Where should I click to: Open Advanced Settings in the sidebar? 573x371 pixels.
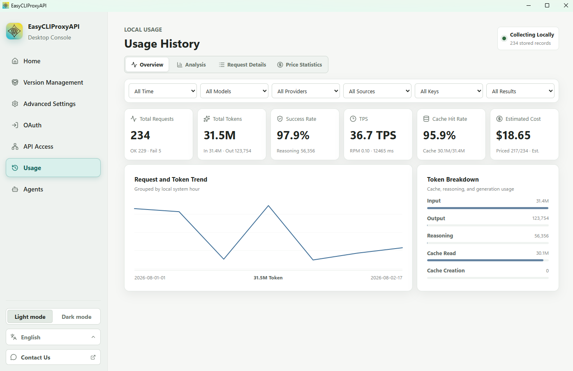click(53, 104)
